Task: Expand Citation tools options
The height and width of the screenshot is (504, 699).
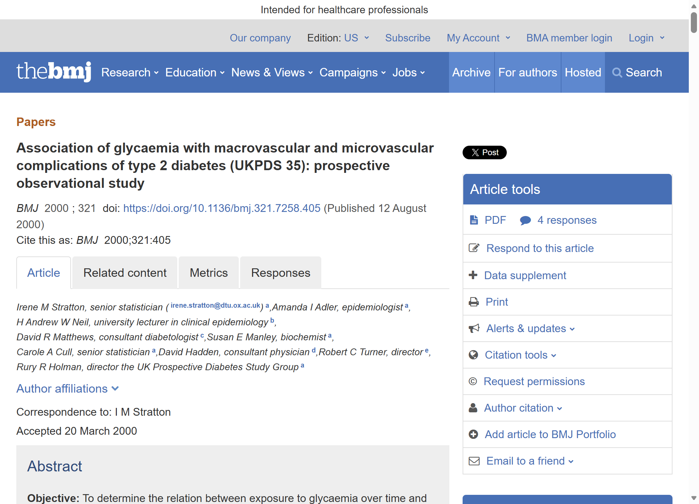Action: point(520,355)
